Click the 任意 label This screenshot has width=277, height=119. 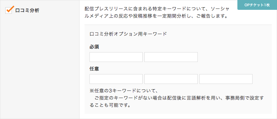coord(94,69)
